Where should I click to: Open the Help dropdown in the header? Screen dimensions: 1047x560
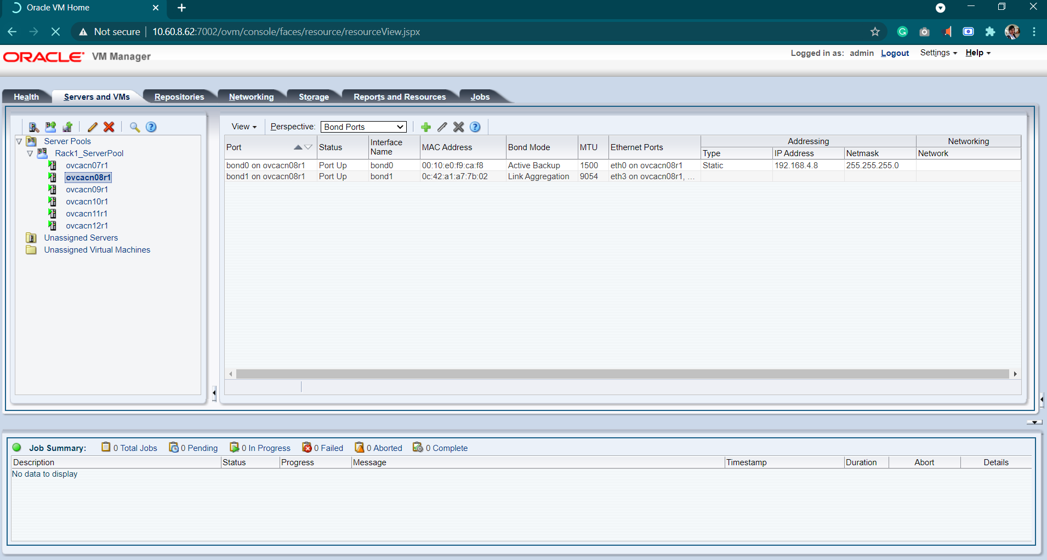[978, 53]
